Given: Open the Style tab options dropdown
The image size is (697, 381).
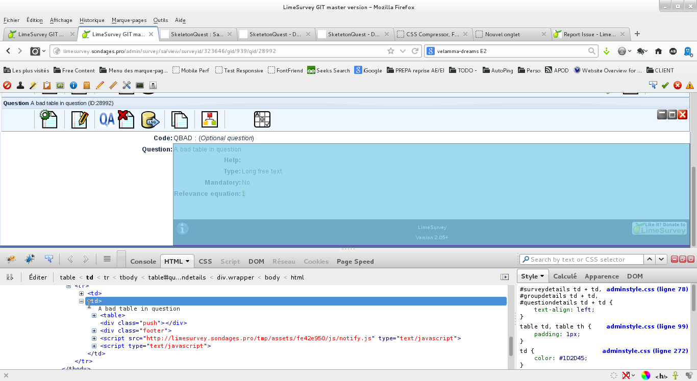Looking at the screenshot, I should [x=541, y=276].
